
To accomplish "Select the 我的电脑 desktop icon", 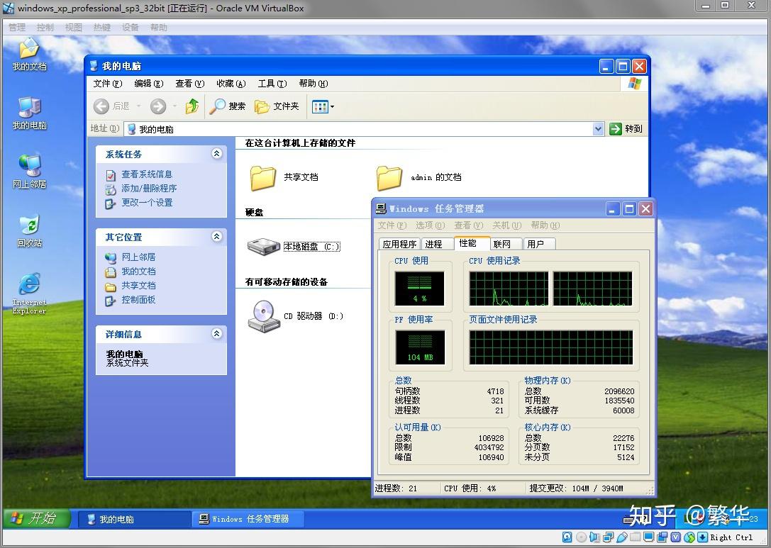I will [x=29, y=113].
